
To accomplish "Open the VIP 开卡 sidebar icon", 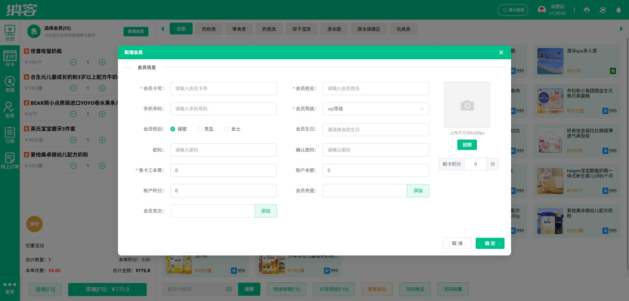I will (10, 58).
